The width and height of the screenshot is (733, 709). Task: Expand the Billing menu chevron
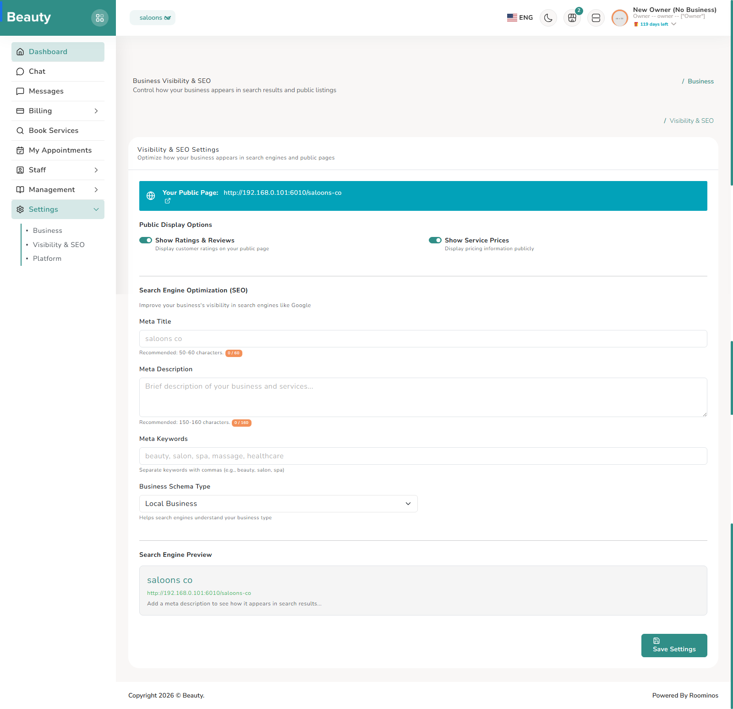pyautogui.click(x=96, y=111)
